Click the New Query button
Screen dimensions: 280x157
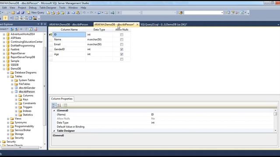click(35, 13)
